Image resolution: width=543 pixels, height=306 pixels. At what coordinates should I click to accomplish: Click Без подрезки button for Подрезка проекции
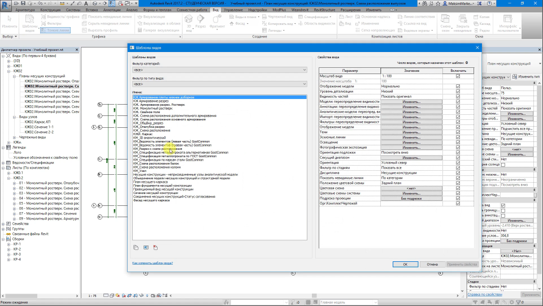(x=411, y=199)
